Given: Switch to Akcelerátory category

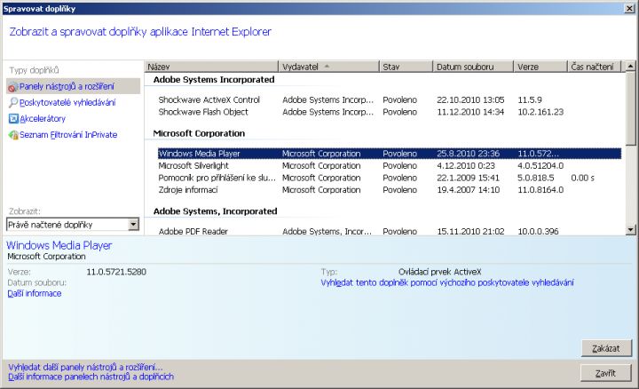Looking at the screenshot, I should coord(43,119).
